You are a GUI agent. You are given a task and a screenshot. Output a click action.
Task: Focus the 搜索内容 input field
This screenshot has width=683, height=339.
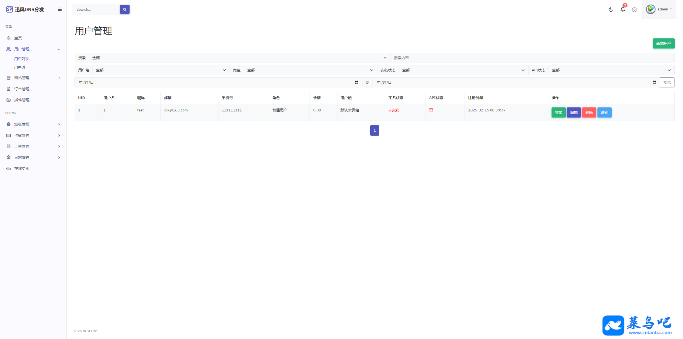pyautogui.click(x=532, y=58)
